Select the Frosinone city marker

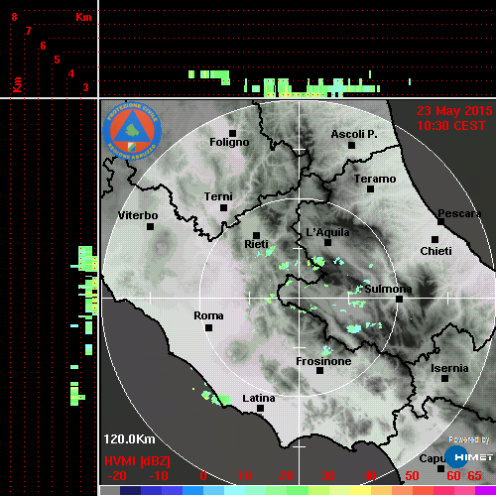pos(319,371)
